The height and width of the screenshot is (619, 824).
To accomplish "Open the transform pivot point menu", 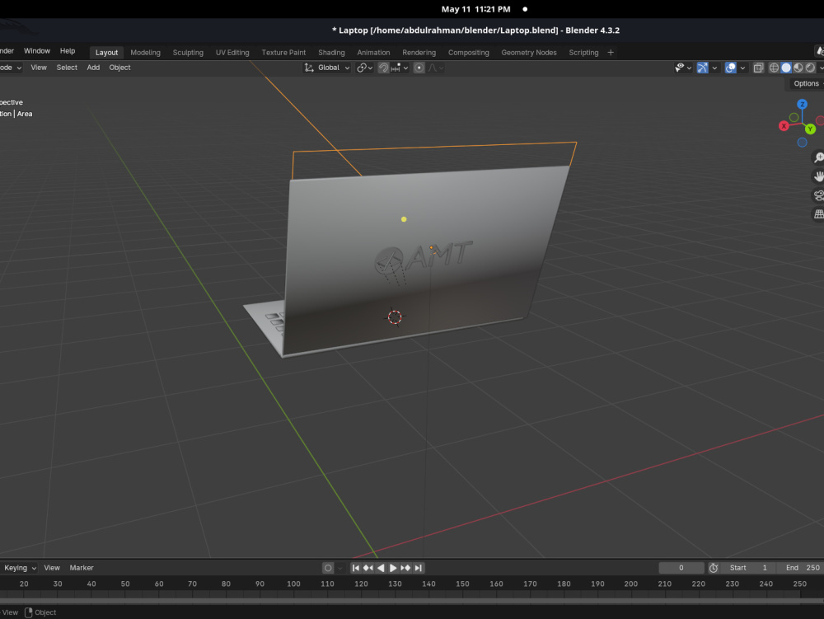I will [364, 68].
